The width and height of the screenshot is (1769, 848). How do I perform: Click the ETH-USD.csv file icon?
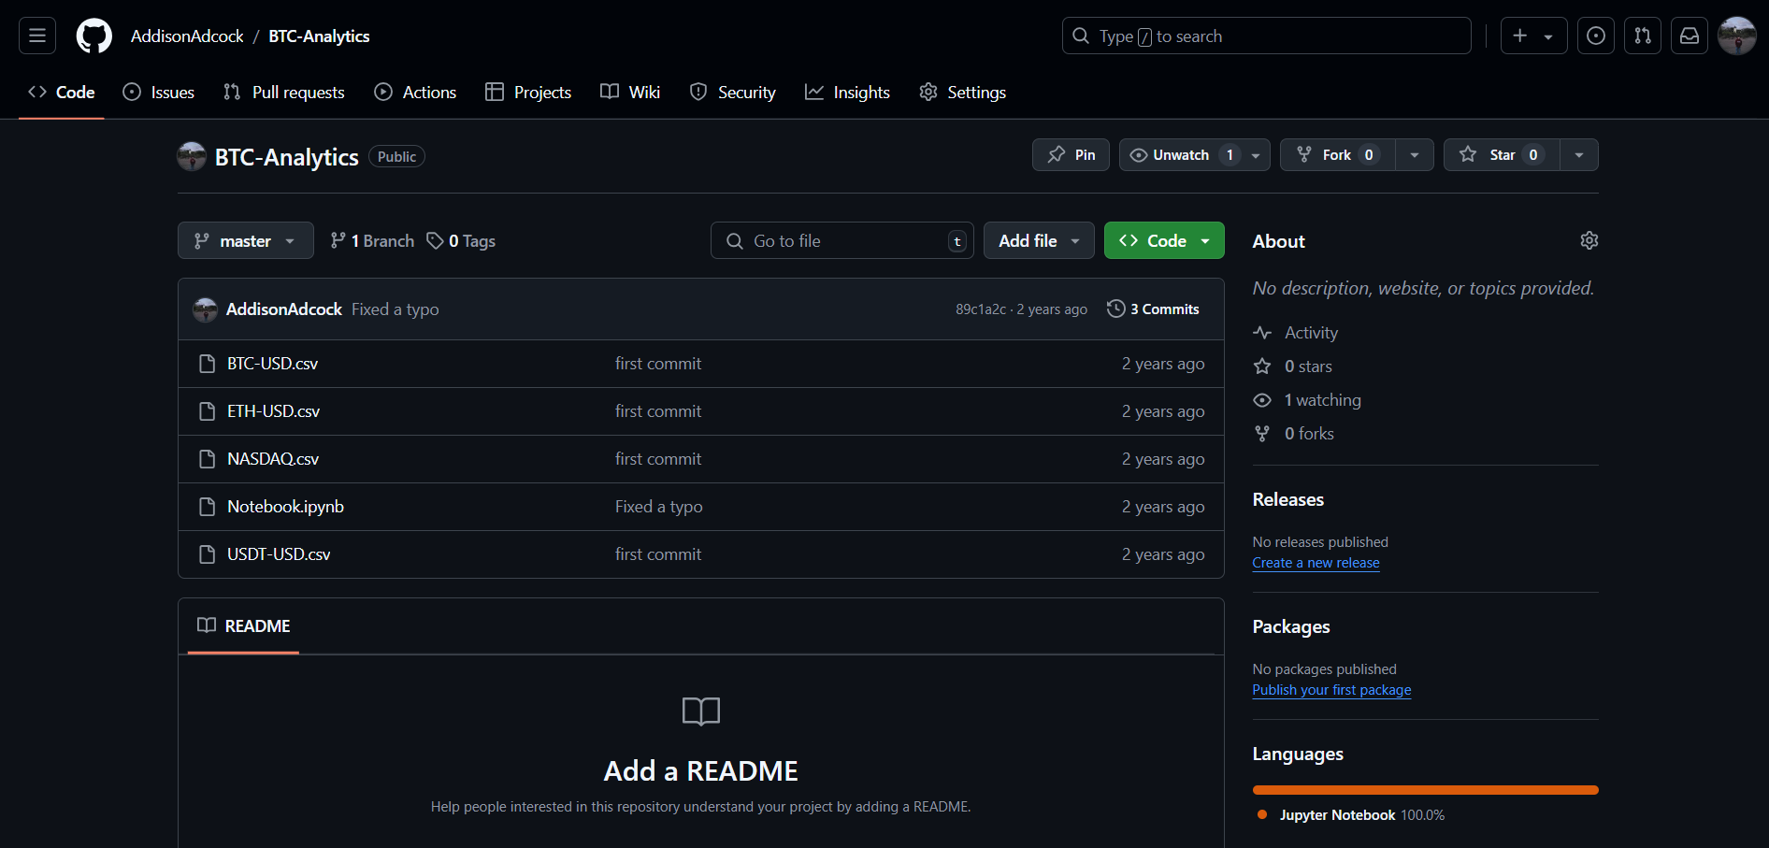coord(208,411)
